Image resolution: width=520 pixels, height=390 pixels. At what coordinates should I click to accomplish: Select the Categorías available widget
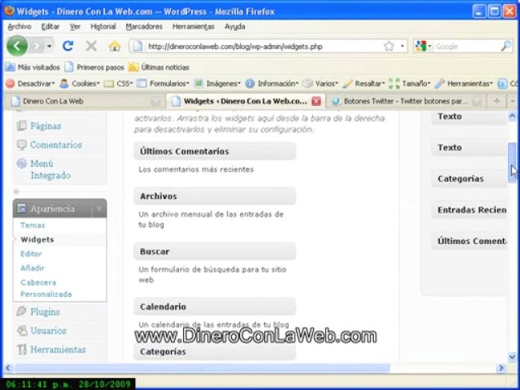[x=214, y=352]
